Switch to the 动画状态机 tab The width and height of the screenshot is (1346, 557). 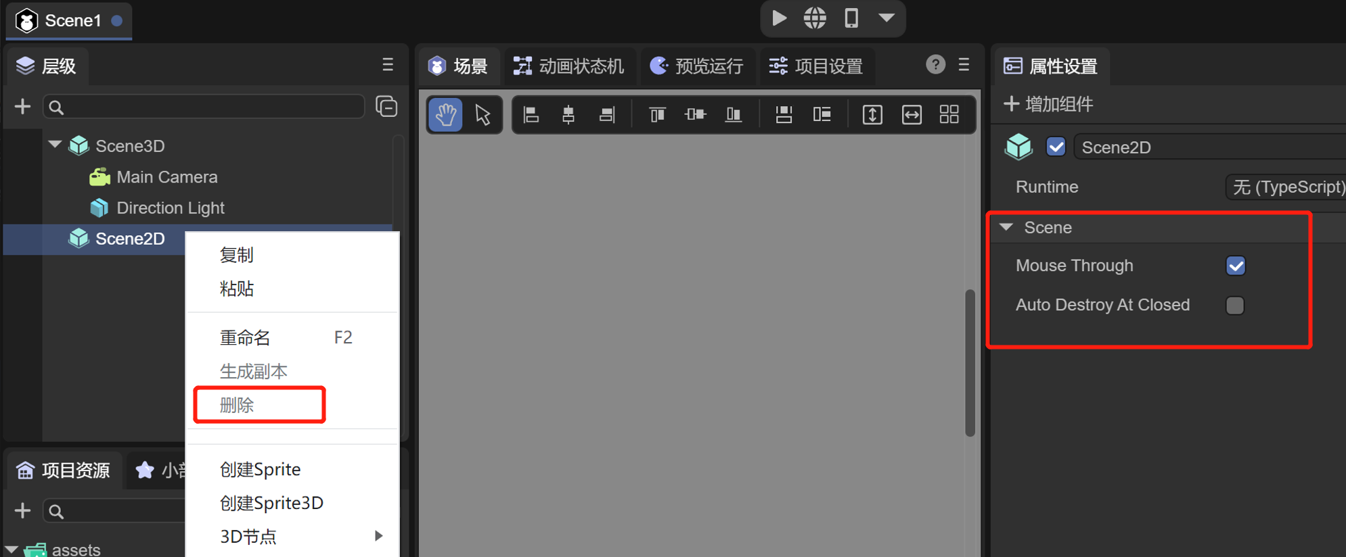pos(568,66)
